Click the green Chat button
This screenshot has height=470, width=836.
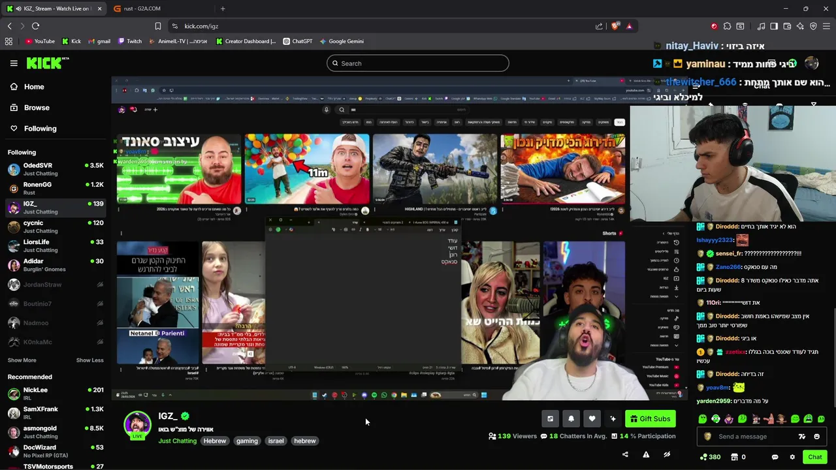coord(814,457)
